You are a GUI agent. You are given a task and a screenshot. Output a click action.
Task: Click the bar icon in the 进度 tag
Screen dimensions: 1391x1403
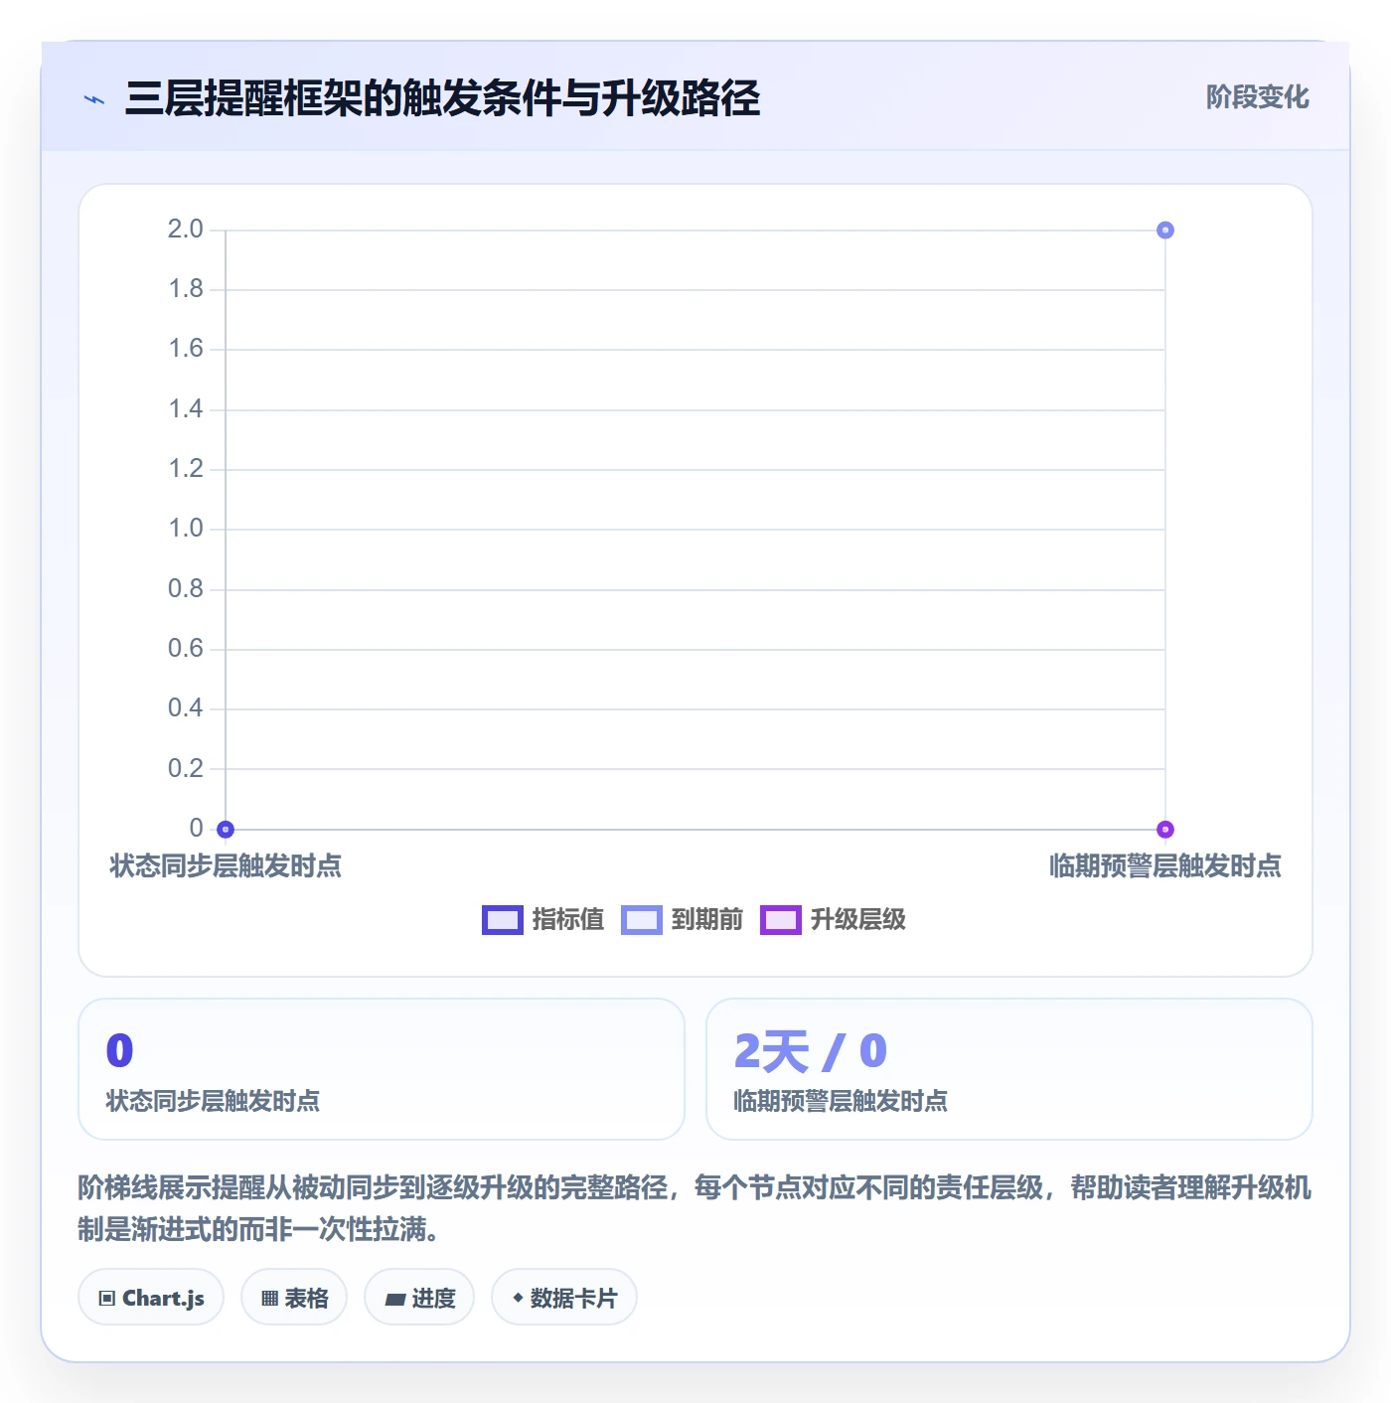394,1300
